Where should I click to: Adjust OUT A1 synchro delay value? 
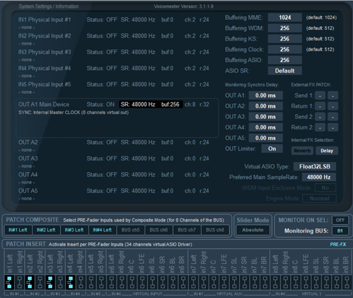266,96
